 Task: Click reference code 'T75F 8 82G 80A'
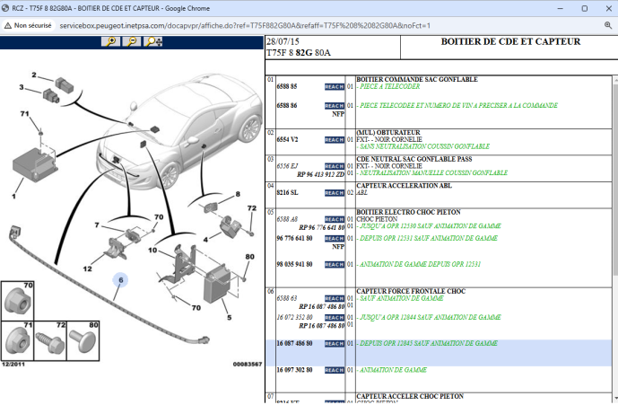[299, 53]
